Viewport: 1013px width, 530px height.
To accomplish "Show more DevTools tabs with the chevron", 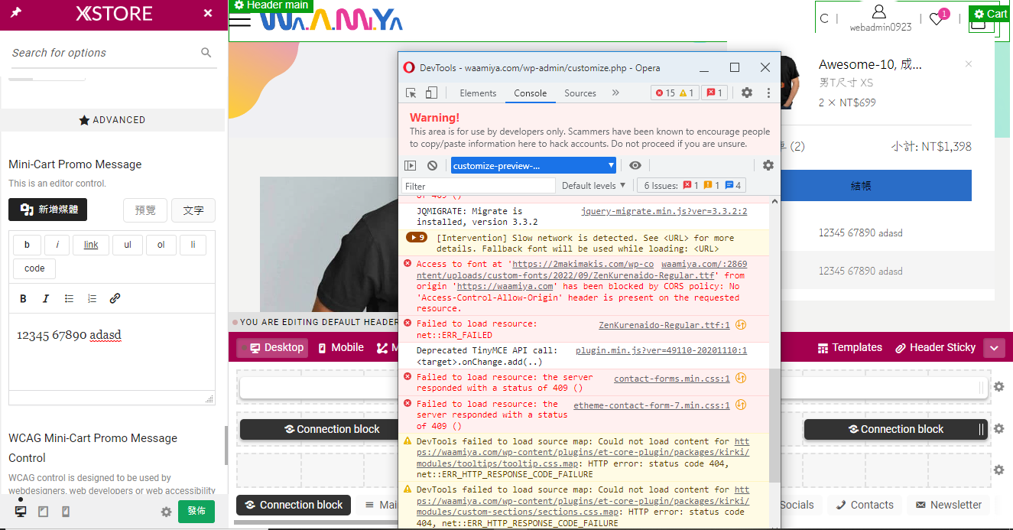I will pos(615,93).
